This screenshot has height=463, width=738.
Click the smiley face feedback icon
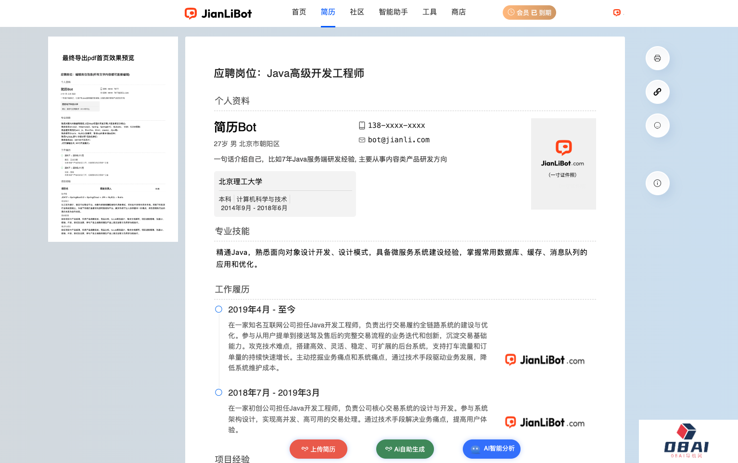[657, 125]
